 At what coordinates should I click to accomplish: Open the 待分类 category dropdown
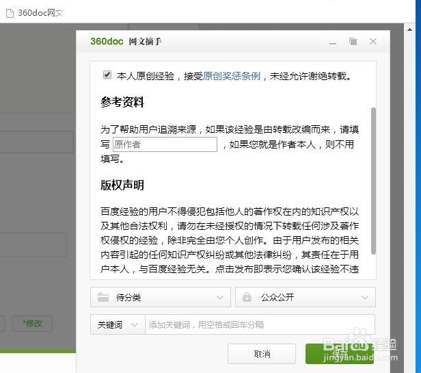coord(161,297)
